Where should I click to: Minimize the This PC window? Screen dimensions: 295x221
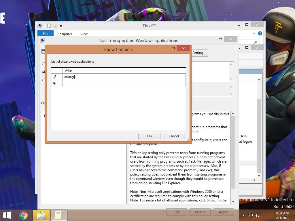[x=239, y=25]
